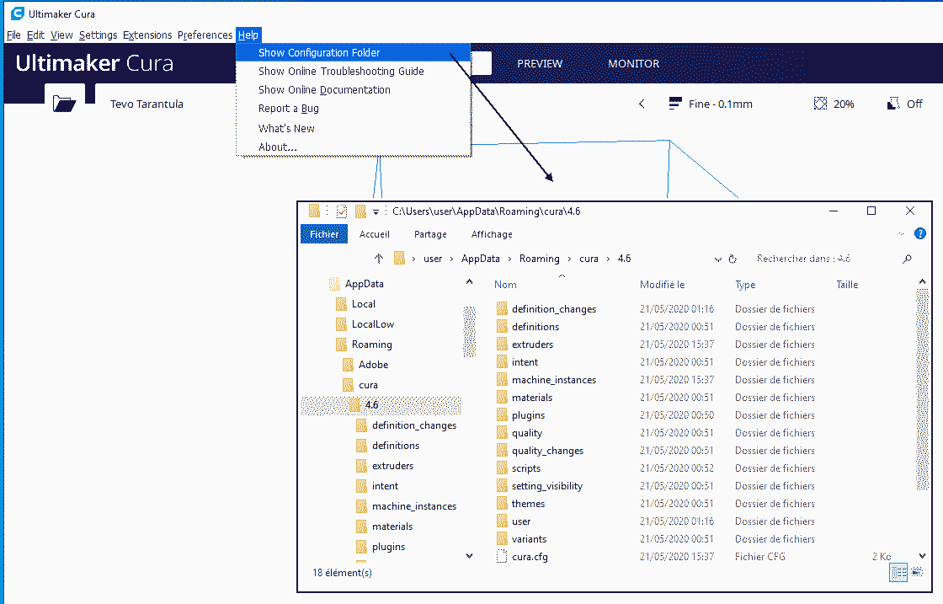Select the Local folder in tree
This screenshot has height=604, width=943.
tap(363, 304)
